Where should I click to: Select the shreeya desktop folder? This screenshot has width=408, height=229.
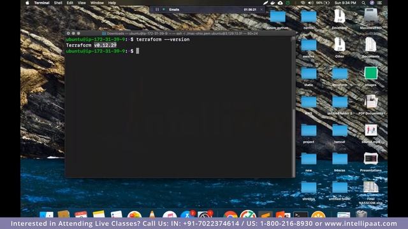tap(309, 188)
